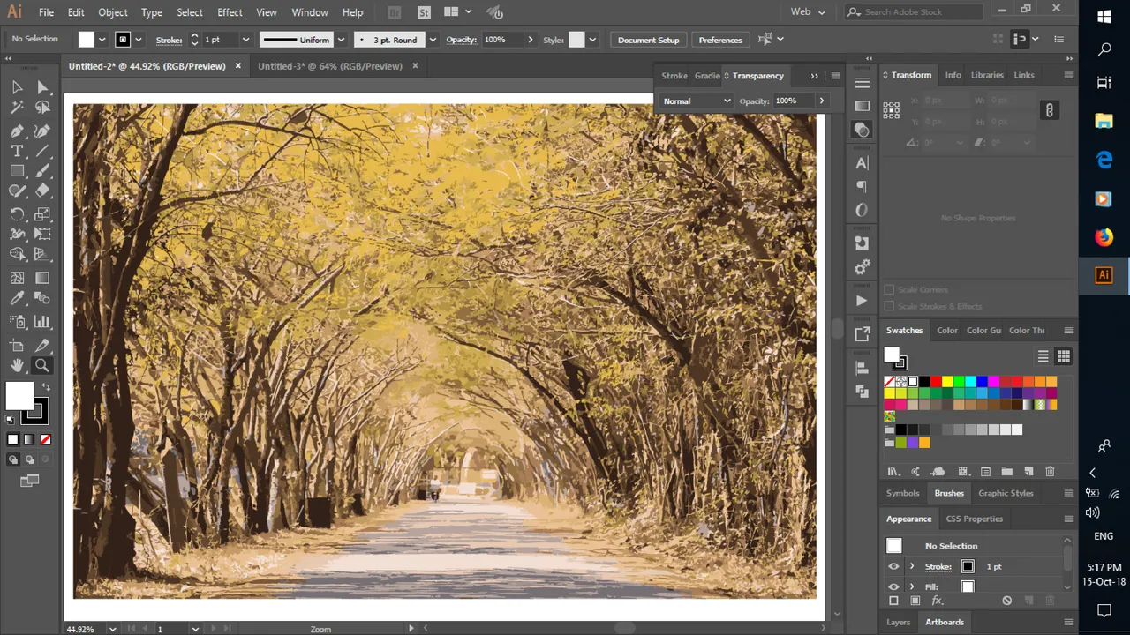Click the Fill color box in toolbar
This screenshot has height=635, width=1130.
(x=19, y=396)
